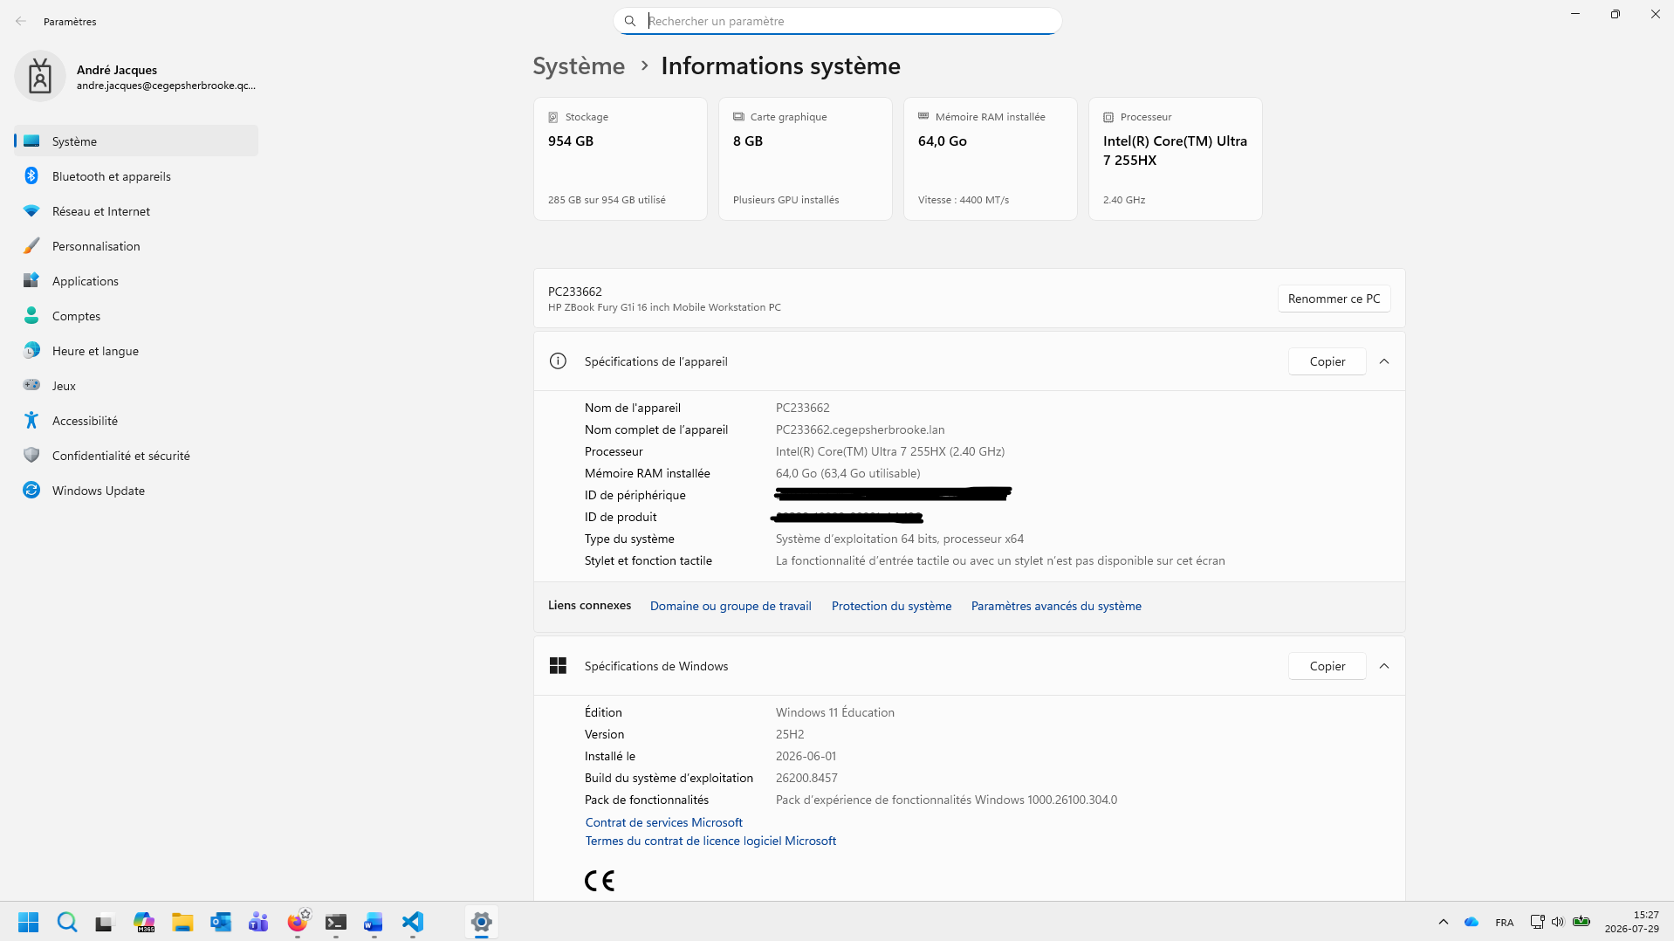Click HP ZBook Fury G1i model text
The width and height of the screenshot is (1674, 941).
point(664,307)
